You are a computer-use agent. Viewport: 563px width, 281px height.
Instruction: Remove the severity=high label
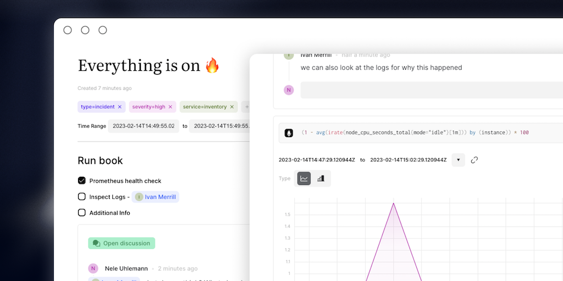[170, 107]
